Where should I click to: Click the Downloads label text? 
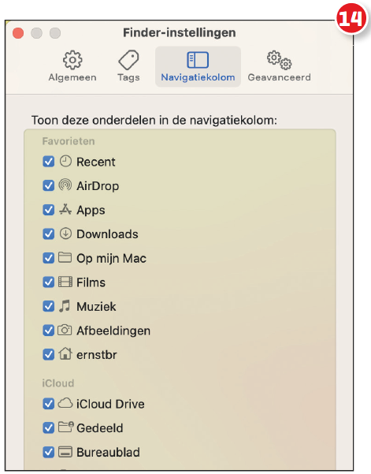point(107,234)
